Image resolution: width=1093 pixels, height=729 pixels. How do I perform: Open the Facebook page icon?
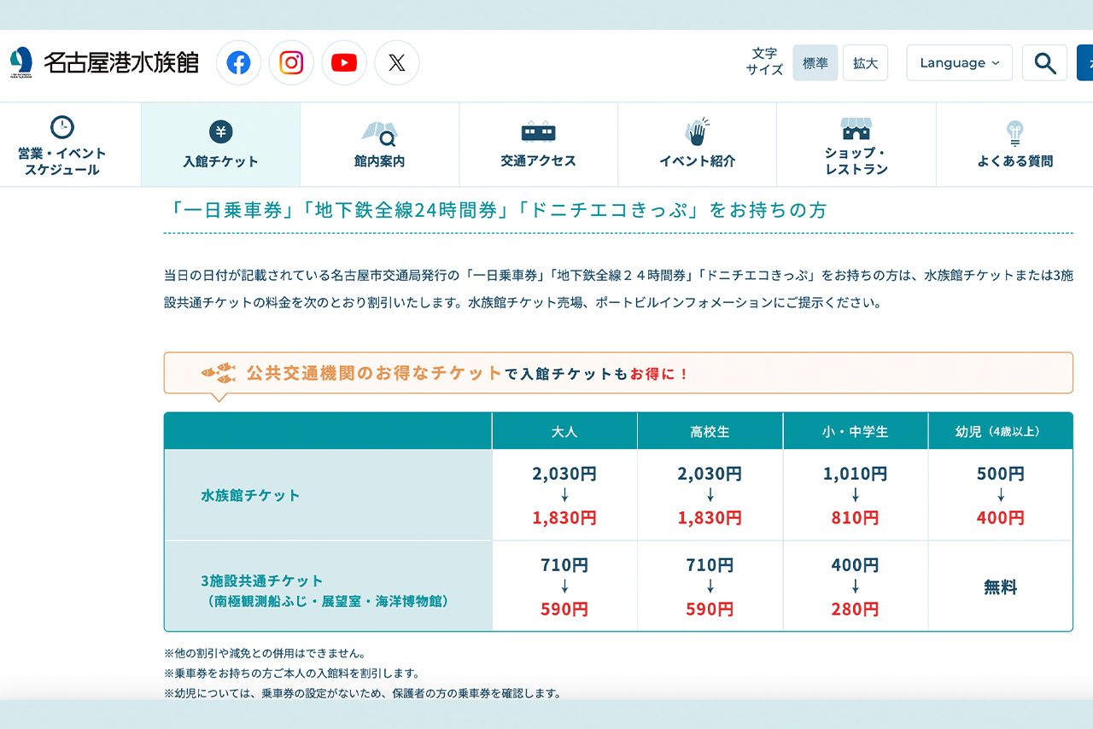[x=238, y=63]
